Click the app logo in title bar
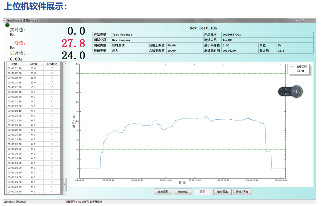Viewport: 324px width, 206px height. (5, 20)
